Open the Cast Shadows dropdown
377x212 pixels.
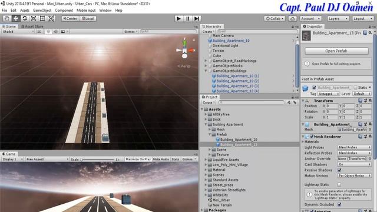(355, 164)
